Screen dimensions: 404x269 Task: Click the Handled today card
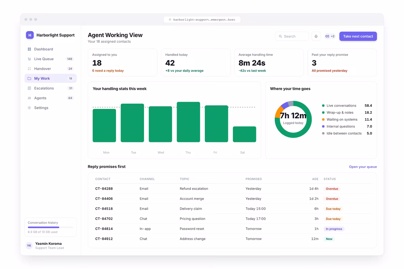click(x=196, y=63)
